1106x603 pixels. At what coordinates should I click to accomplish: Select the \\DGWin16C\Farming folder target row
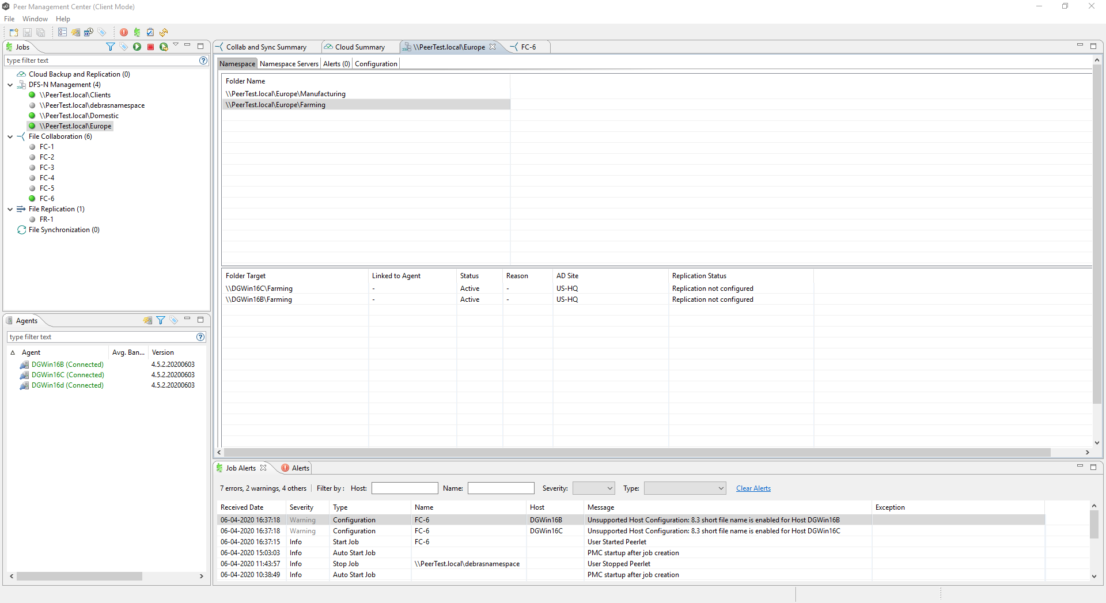pyautogui.click(x=259, y=288)
